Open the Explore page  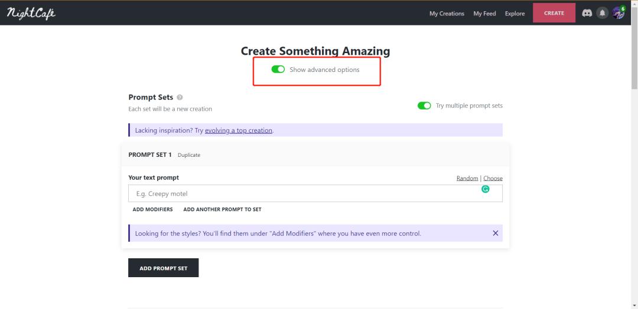[515, 14]
